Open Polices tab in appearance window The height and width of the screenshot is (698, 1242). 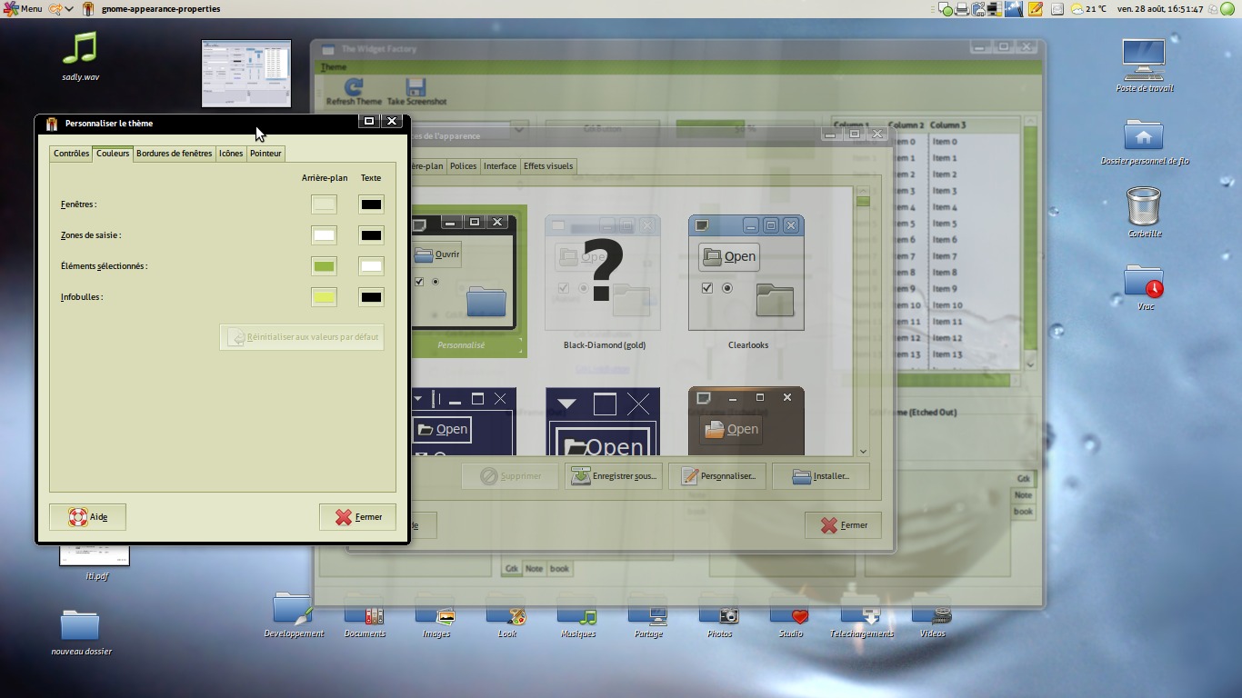coord(463,166)
